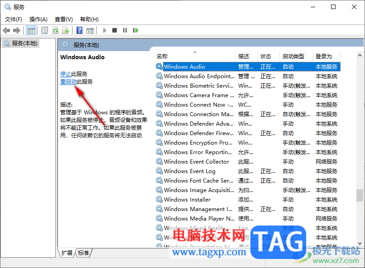Click gear icon of Windows Connect Now row

[159, 104]
